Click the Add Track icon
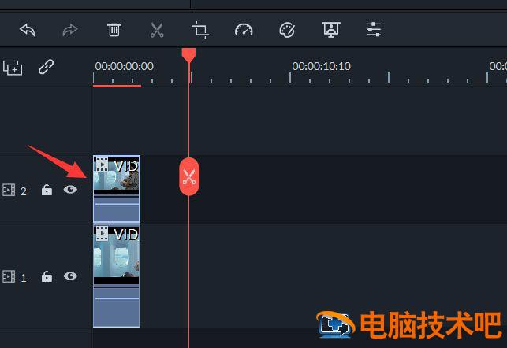 tap(13, 68)
